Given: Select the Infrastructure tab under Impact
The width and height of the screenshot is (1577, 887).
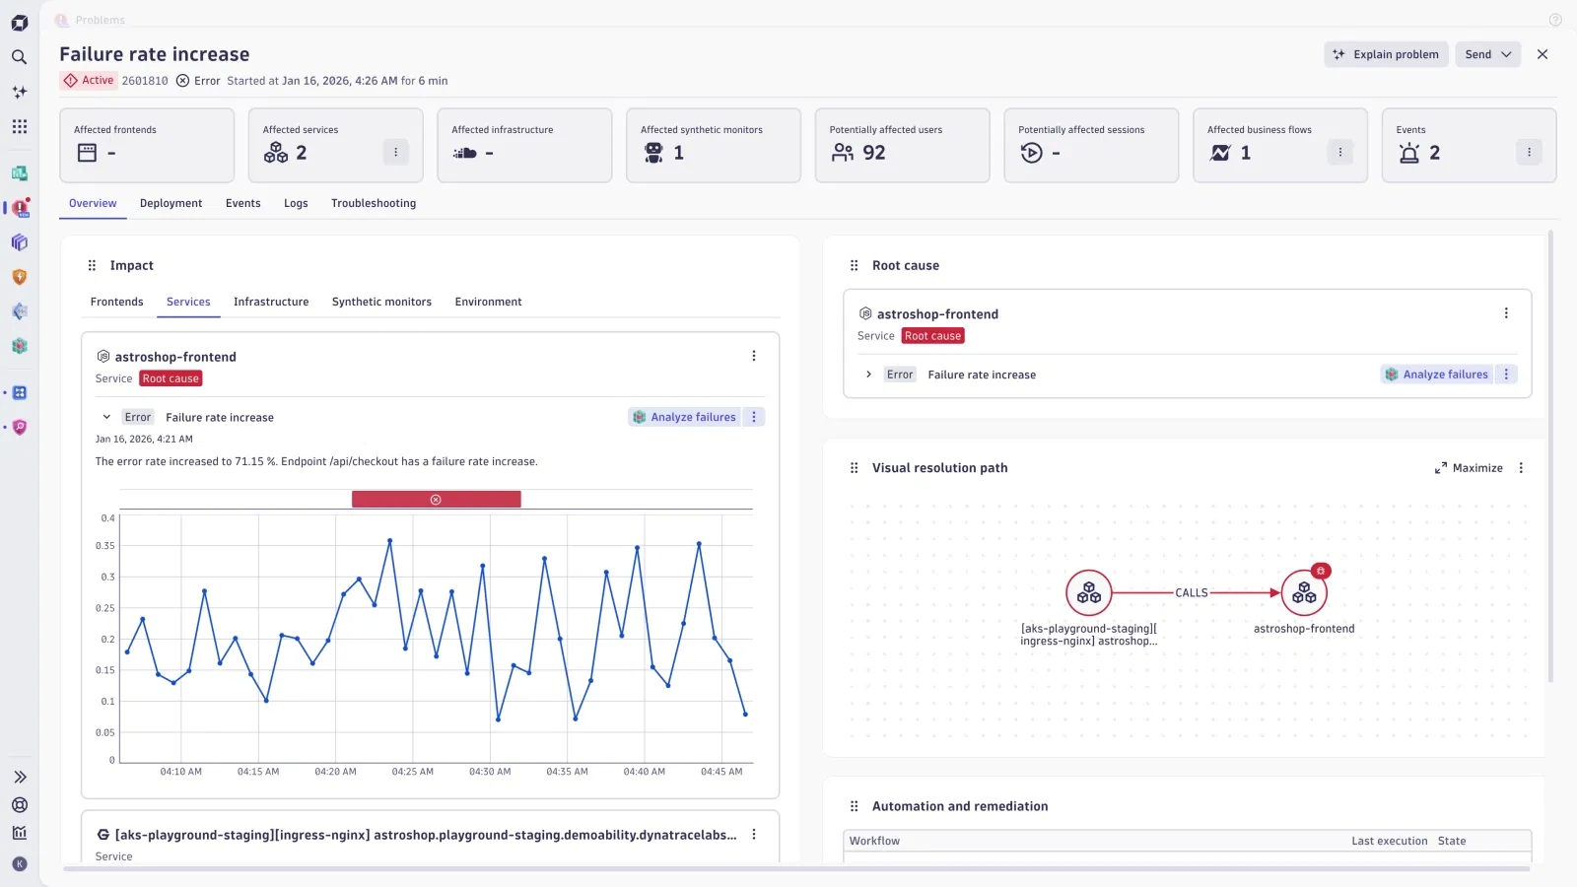Looking at the screenshot, I should [271, 302].
